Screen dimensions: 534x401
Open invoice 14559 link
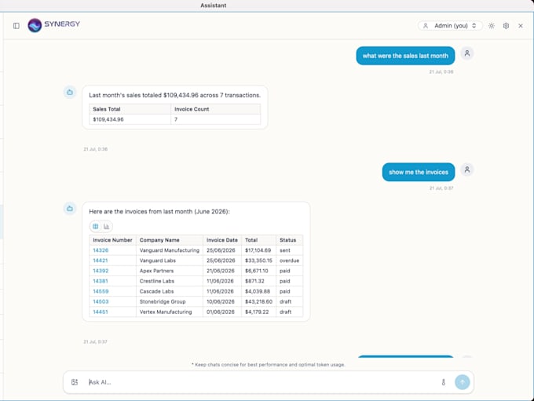tap(101, 291)
